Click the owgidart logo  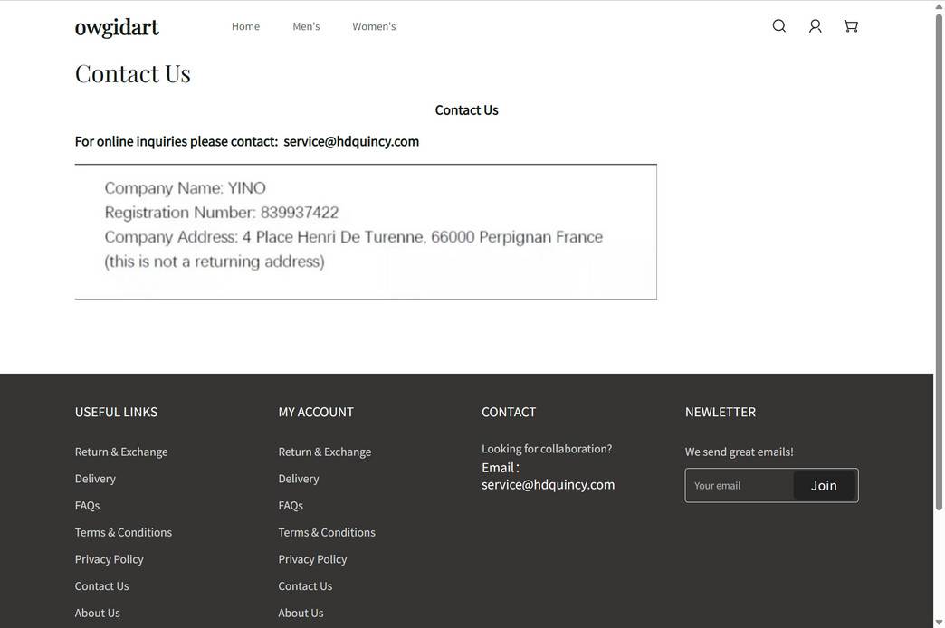pyautogui.click(x=117, y=27)
